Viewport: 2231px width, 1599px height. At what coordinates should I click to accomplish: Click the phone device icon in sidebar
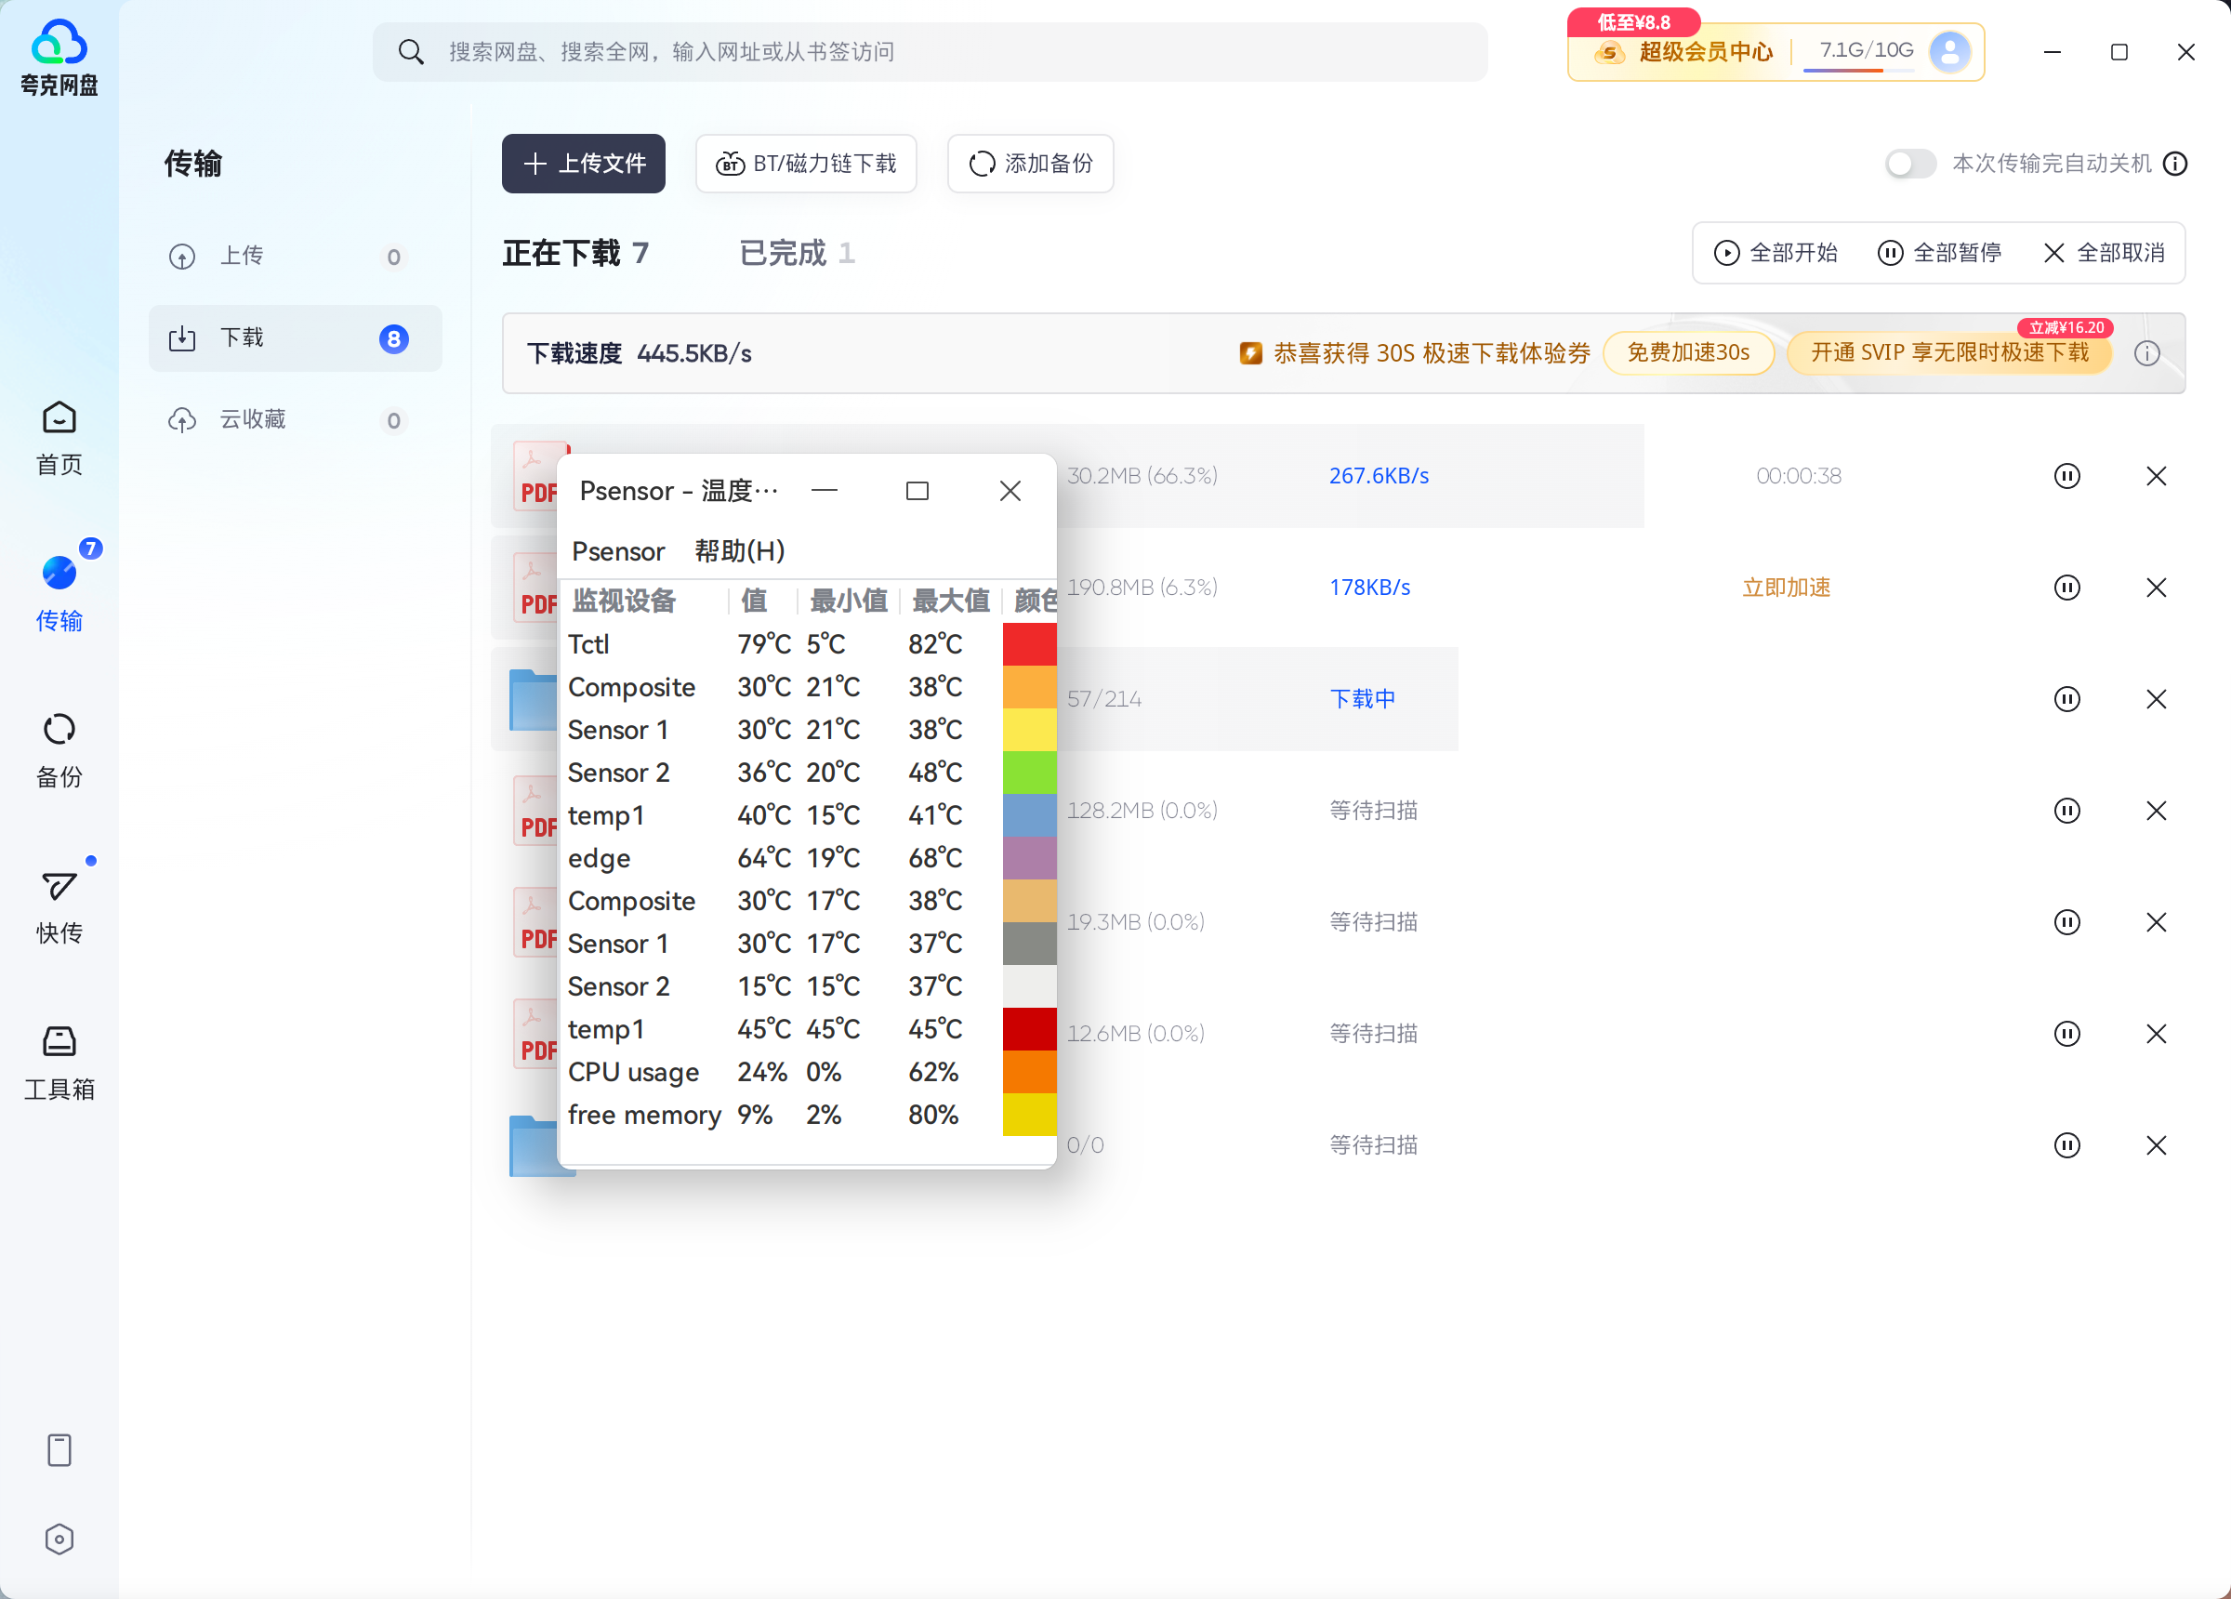pos(59,1449)
